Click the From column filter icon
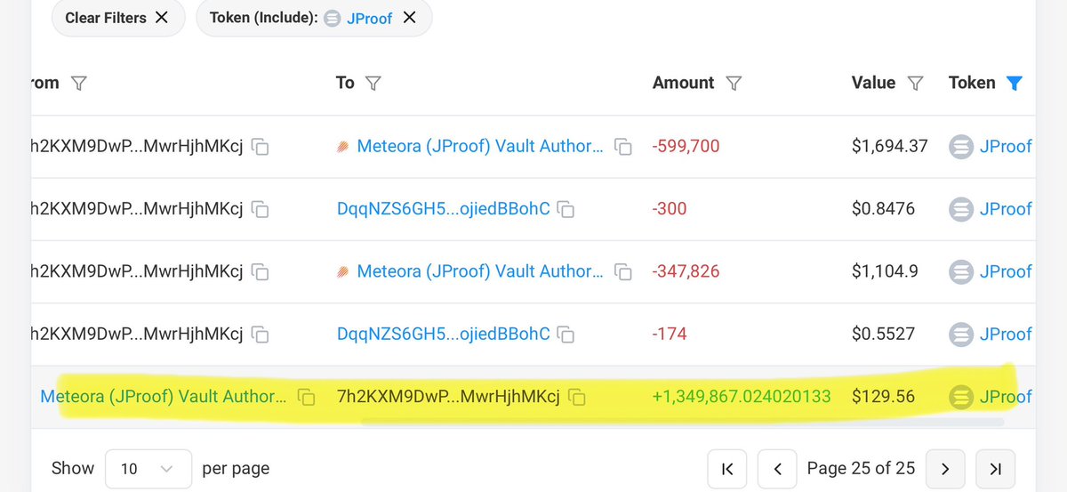The width and height of the screenshot is (1067, 492). coord(78,83)
